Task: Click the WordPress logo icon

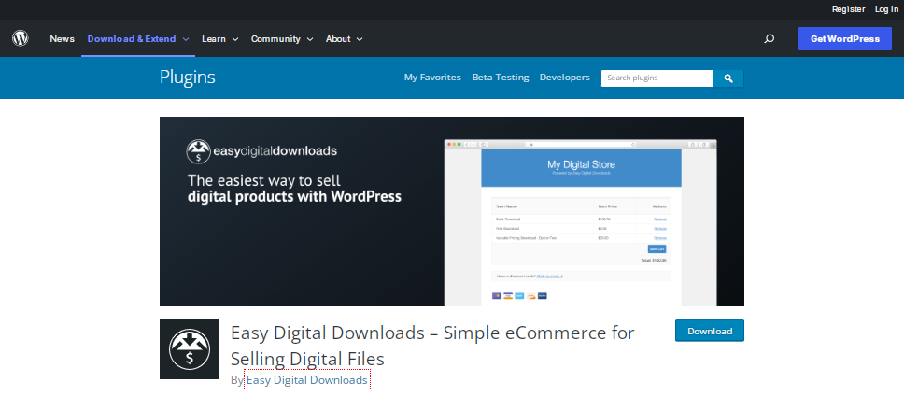Action: click(21, 38)
